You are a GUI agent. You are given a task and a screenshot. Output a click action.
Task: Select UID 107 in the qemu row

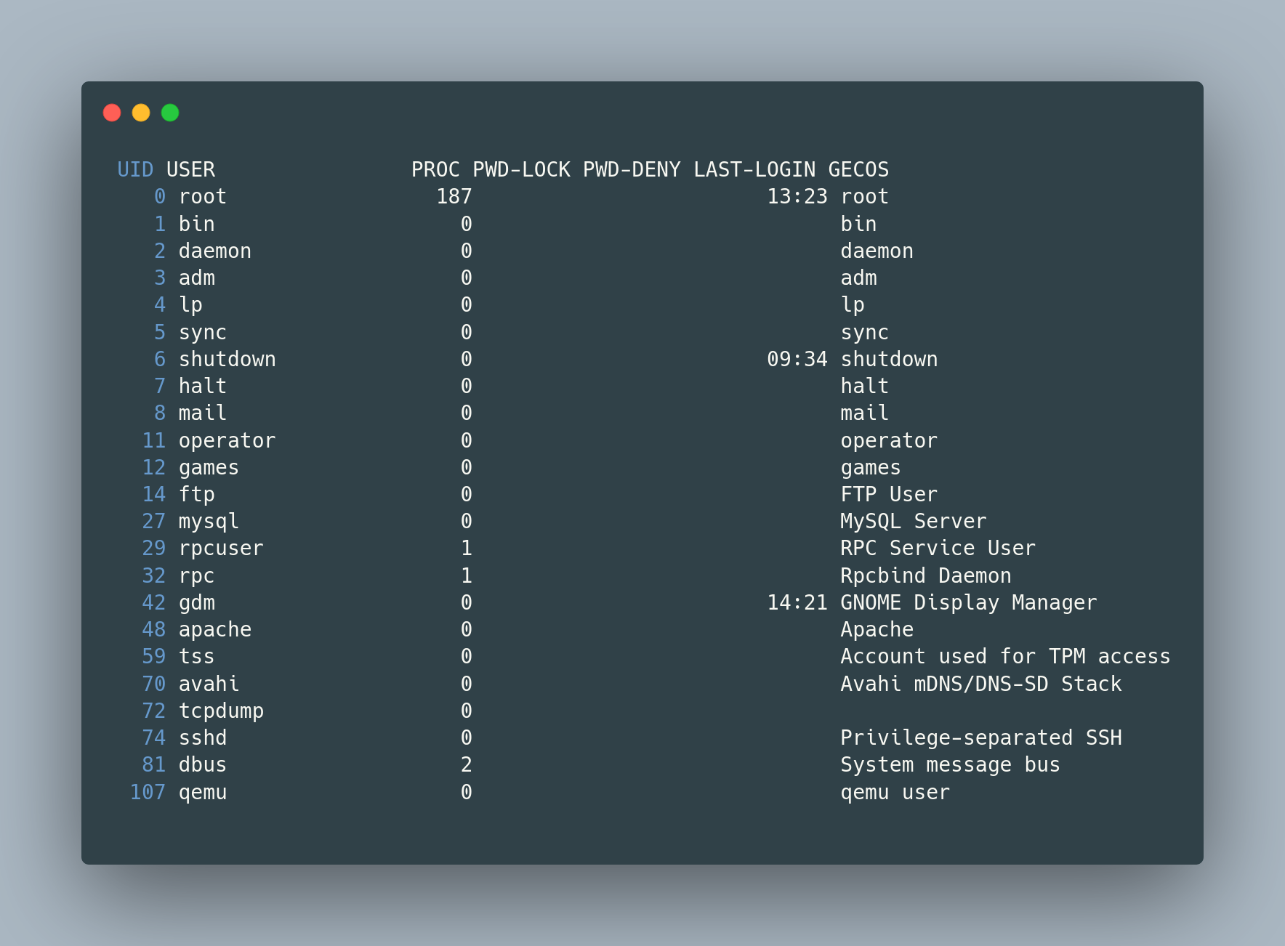[x=148, y=793]
